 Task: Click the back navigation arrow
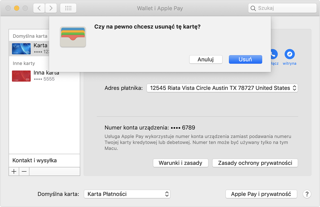pos(39,8)
